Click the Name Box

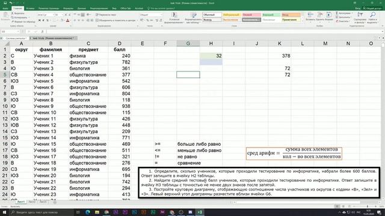click(x=10, y=32)
